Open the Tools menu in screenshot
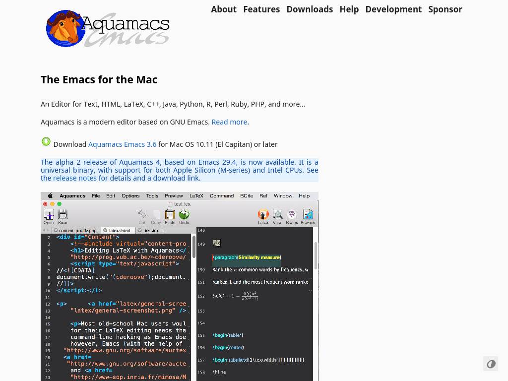 [152, 195]
